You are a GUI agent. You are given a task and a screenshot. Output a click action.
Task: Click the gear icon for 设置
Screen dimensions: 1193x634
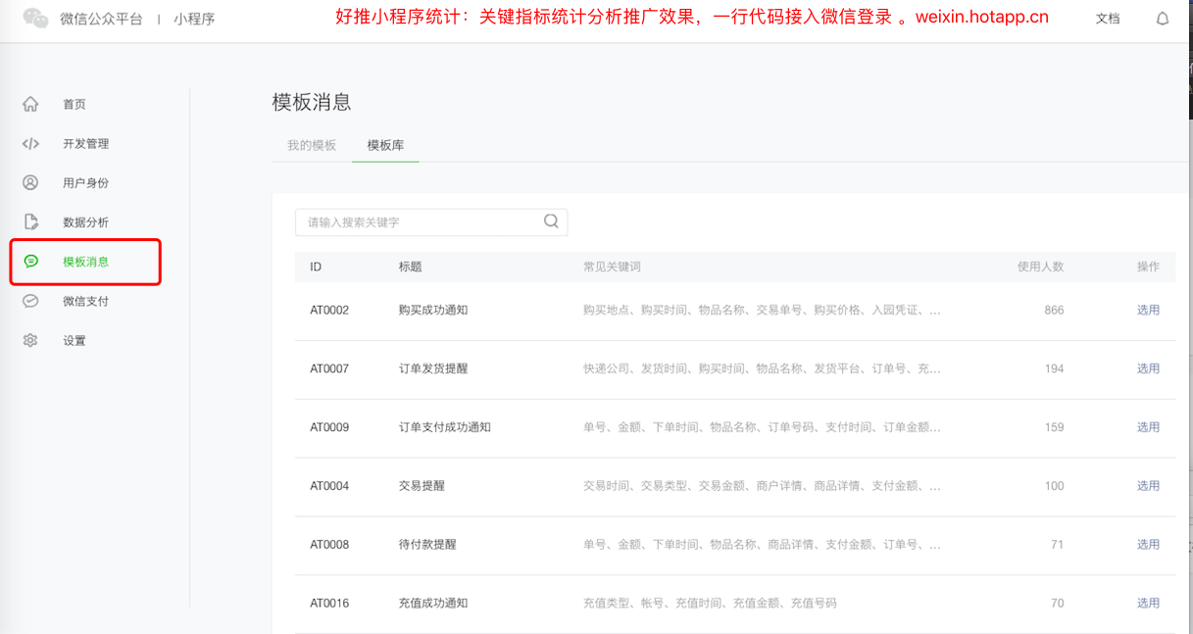click(30, 340)
